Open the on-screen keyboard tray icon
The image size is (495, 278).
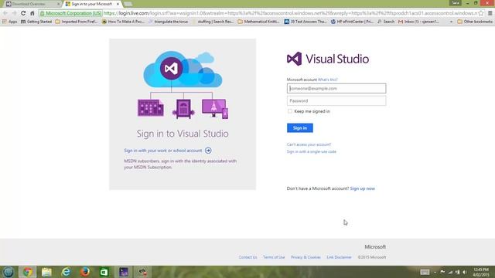pyautogui.click(x=425, y=272)
